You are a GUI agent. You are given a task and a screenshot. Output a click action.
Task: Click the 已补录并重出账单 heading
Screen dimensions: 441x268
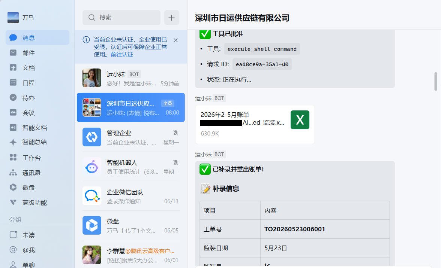(x=238, y=169)
